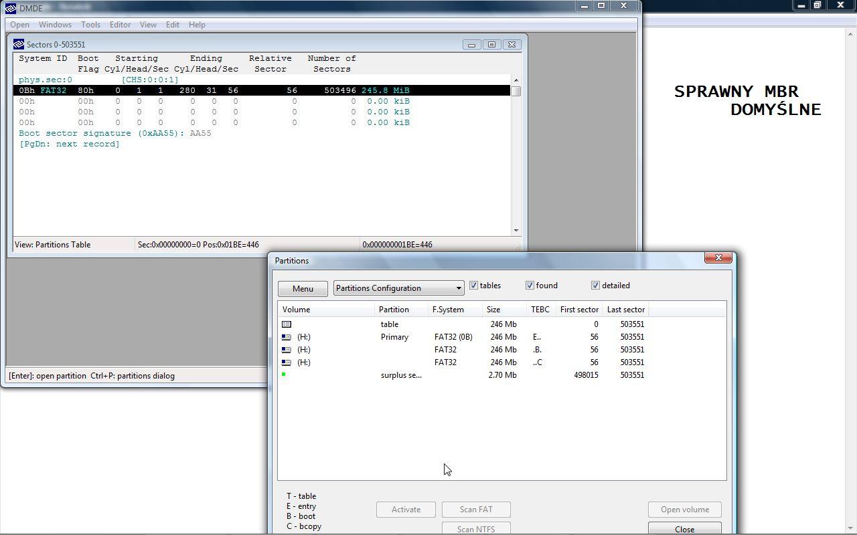Screen dimensions: 857x535
Task: Click the View: Partitions Table status field
Action: (74, 245)
